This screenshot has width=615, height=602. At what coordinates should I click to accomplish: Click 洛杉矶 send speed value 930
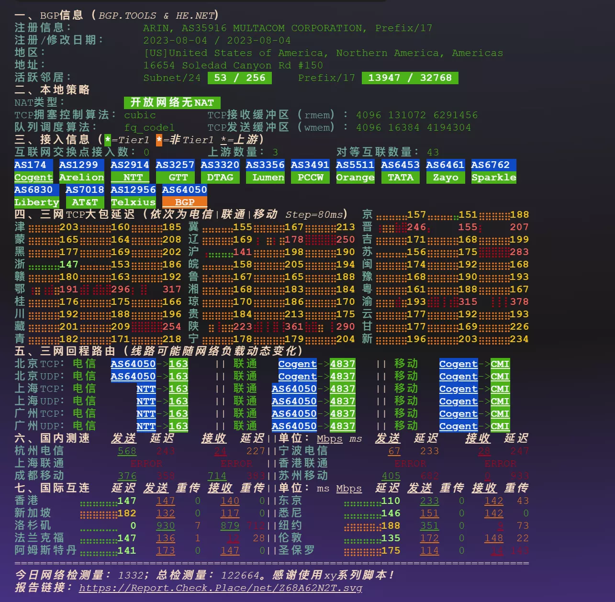coord(166,526)
